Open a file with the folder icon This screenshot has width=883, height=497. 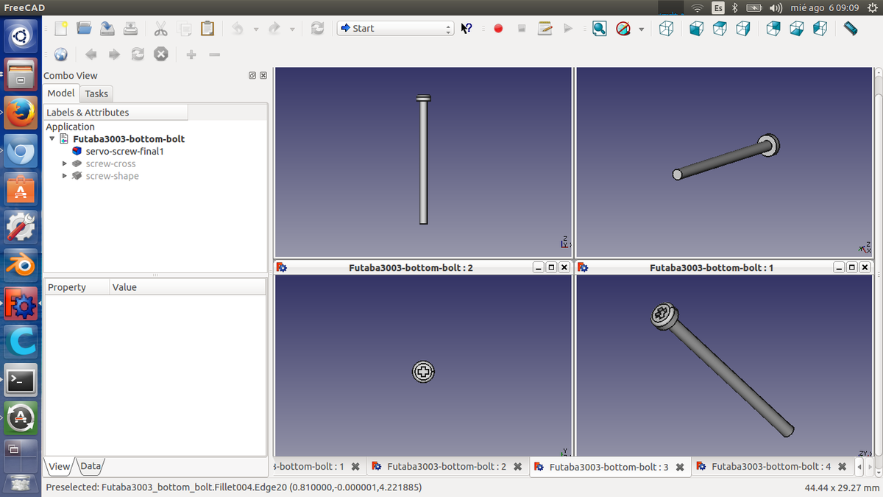point(84,29)
